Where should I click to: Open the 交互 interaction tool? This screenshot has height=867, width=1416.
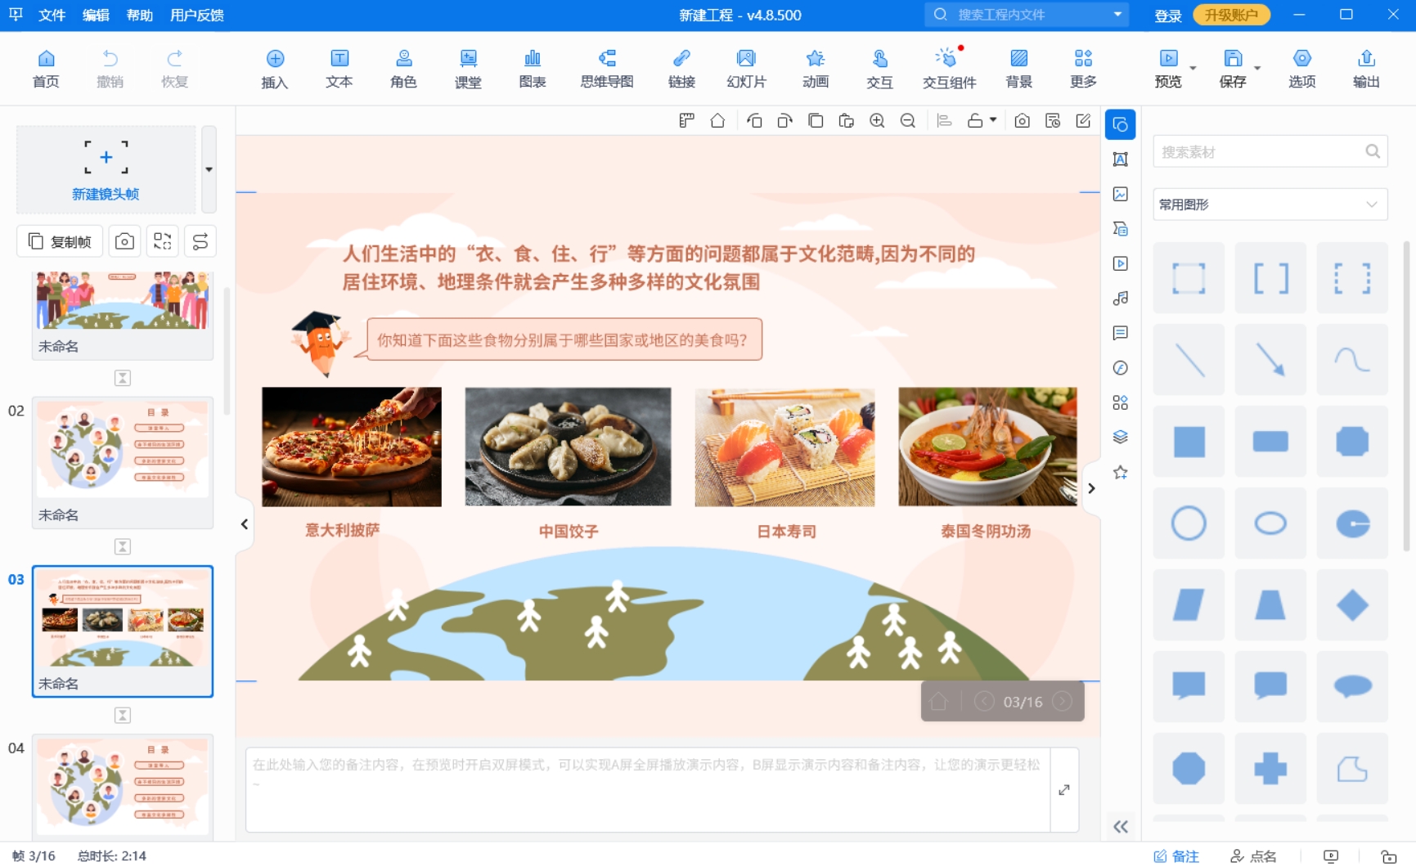tap(879, 69)
